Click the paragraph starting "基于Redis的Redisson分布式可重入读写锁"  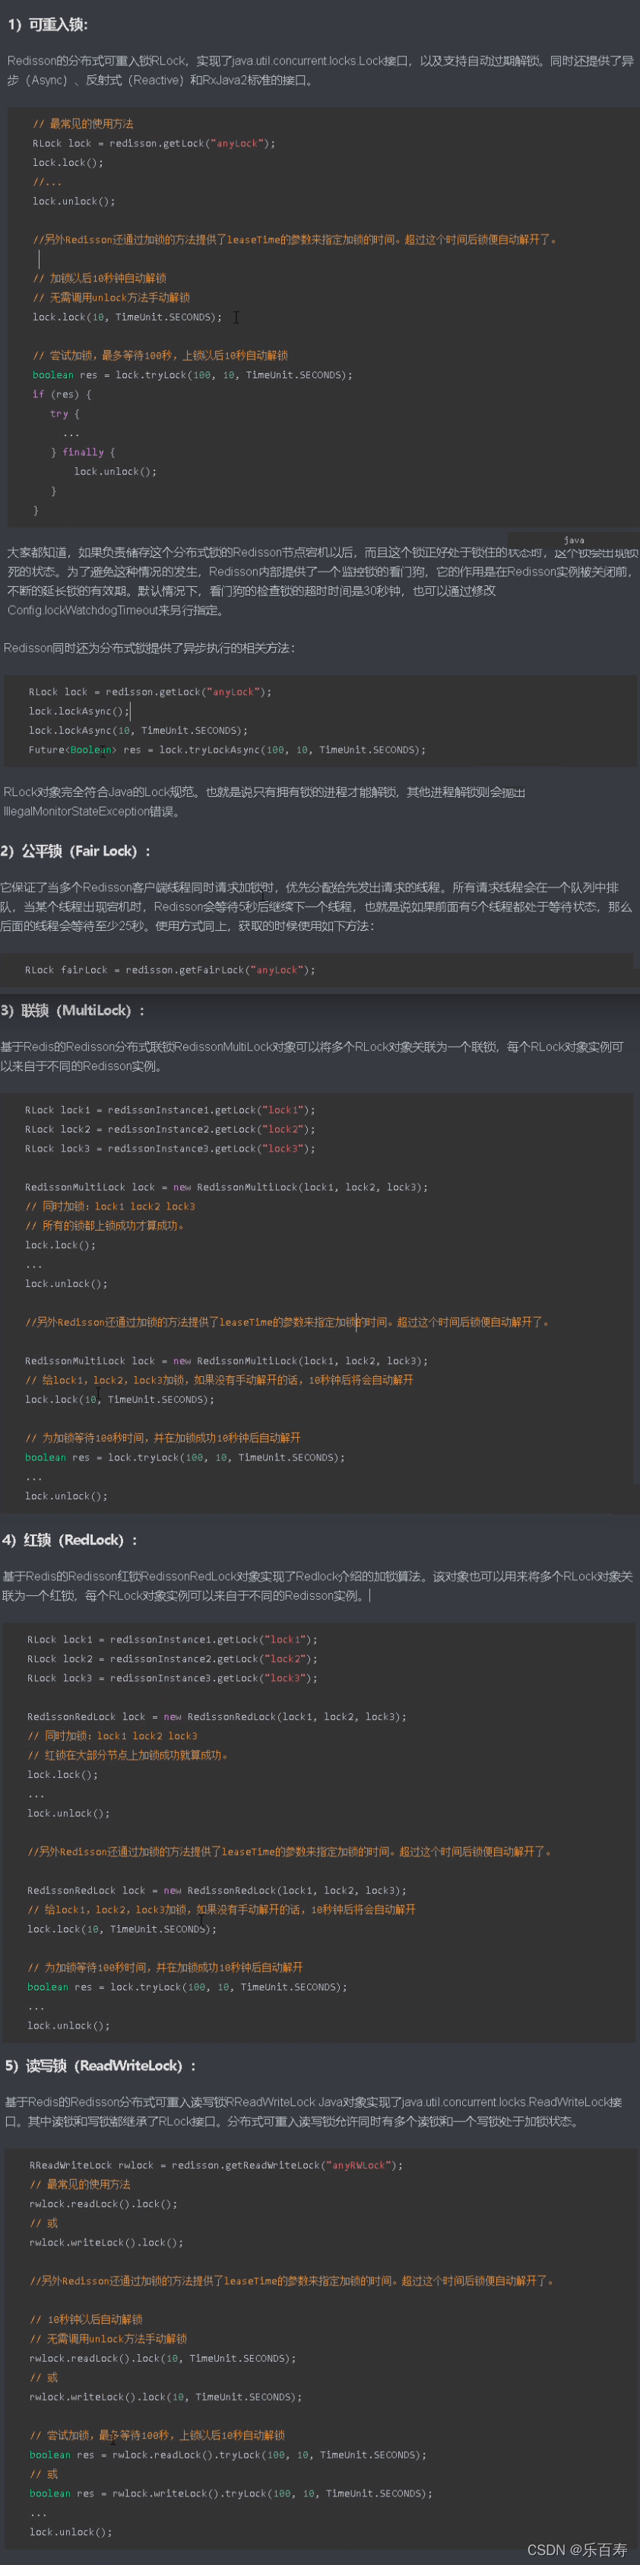(x=313, y=2111)
